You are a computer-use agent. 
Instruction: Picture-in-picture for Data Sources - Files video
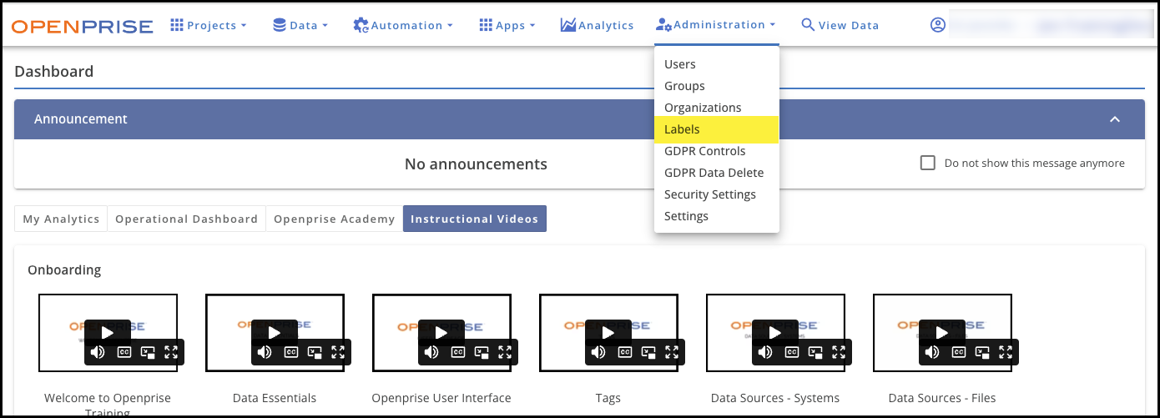coord(982,352)
